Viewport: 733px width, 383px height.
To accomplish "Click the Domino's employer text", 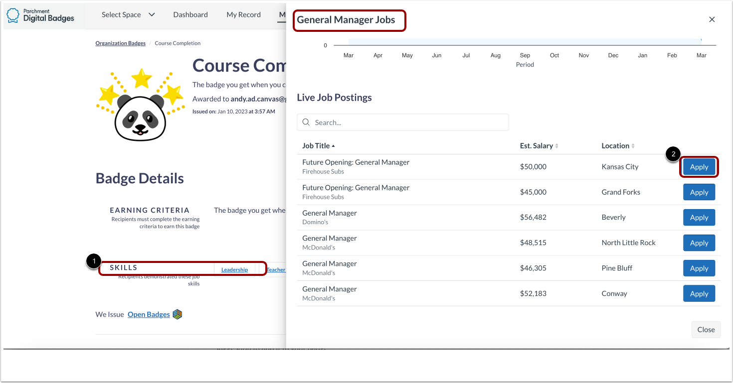I will (315, 222).
